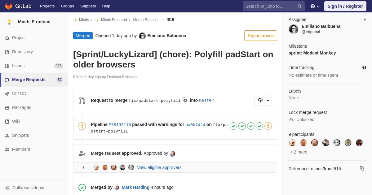This screenshot has height=195, width=372.
Task: Click the last participant avatar in the row
Action: (359, 143)
